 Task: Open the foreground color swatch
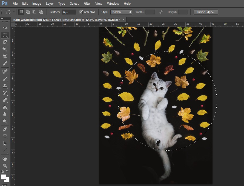pos(4,177)
